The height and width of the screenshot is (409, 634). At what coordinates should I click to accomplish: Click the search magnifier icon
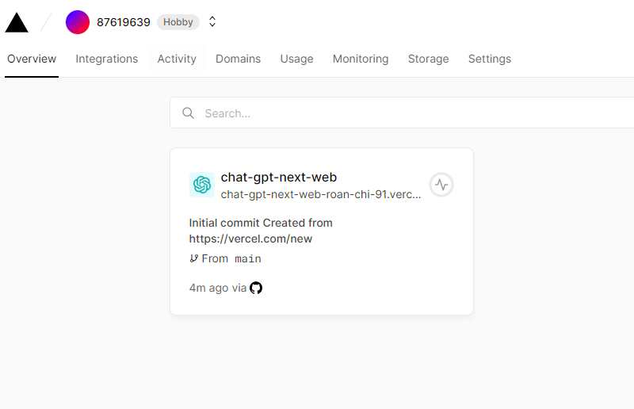(x=189, y=113)
